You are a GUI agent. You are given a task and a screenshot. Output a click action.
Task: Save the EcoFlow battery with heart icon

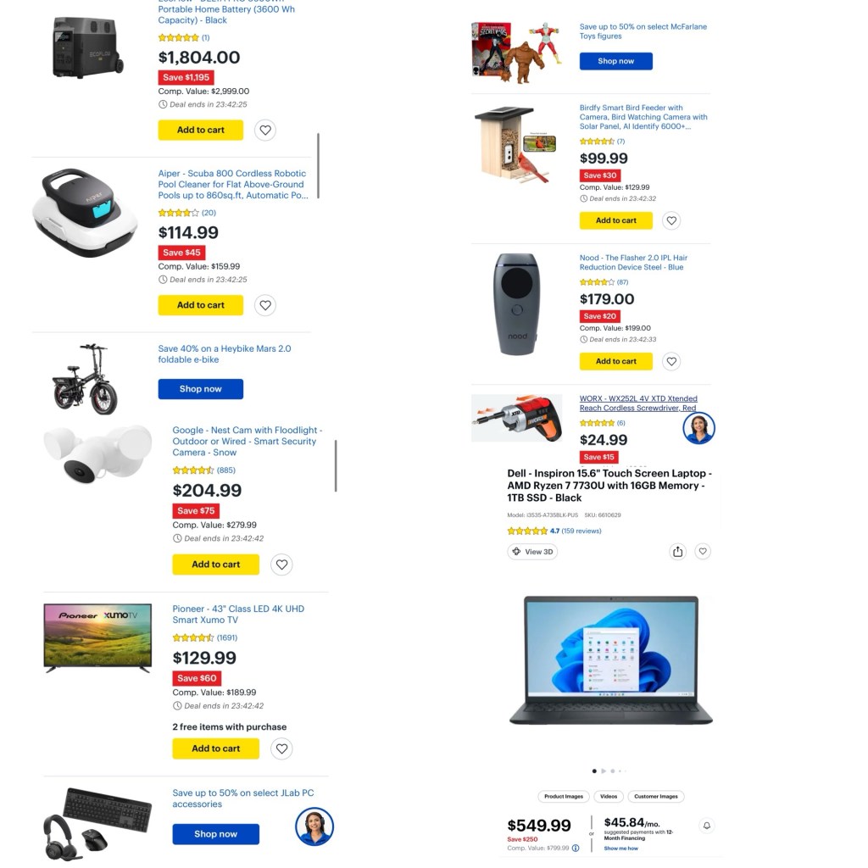click(x=265, y=130)
